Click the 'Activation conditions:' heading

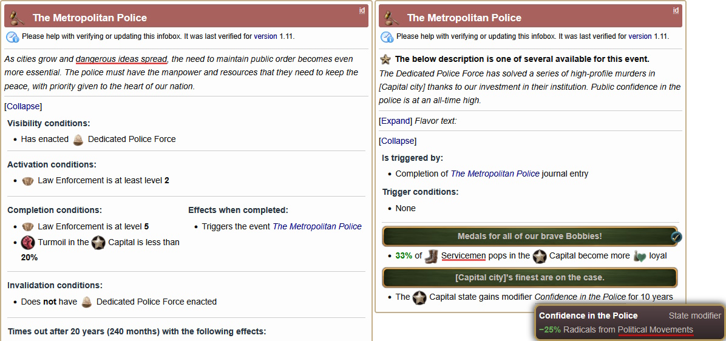[52, 164]
